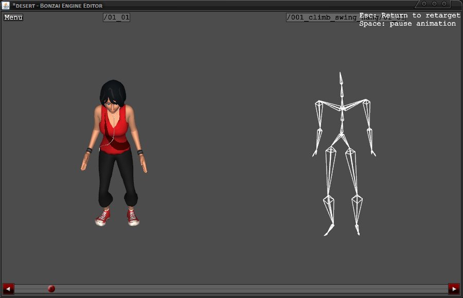Click the rightmost round window control button
The image size is (463, 298).
[x=444, y=4]
